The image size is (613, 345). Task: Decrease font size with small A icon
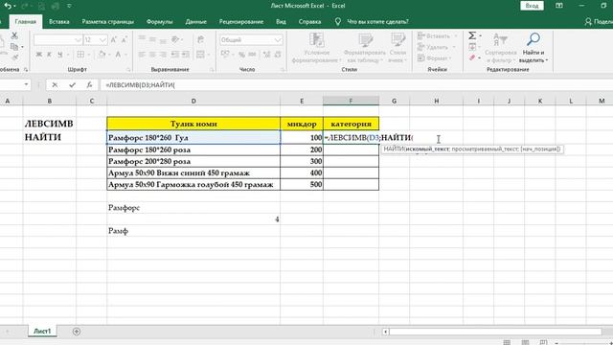coord(125,40)
